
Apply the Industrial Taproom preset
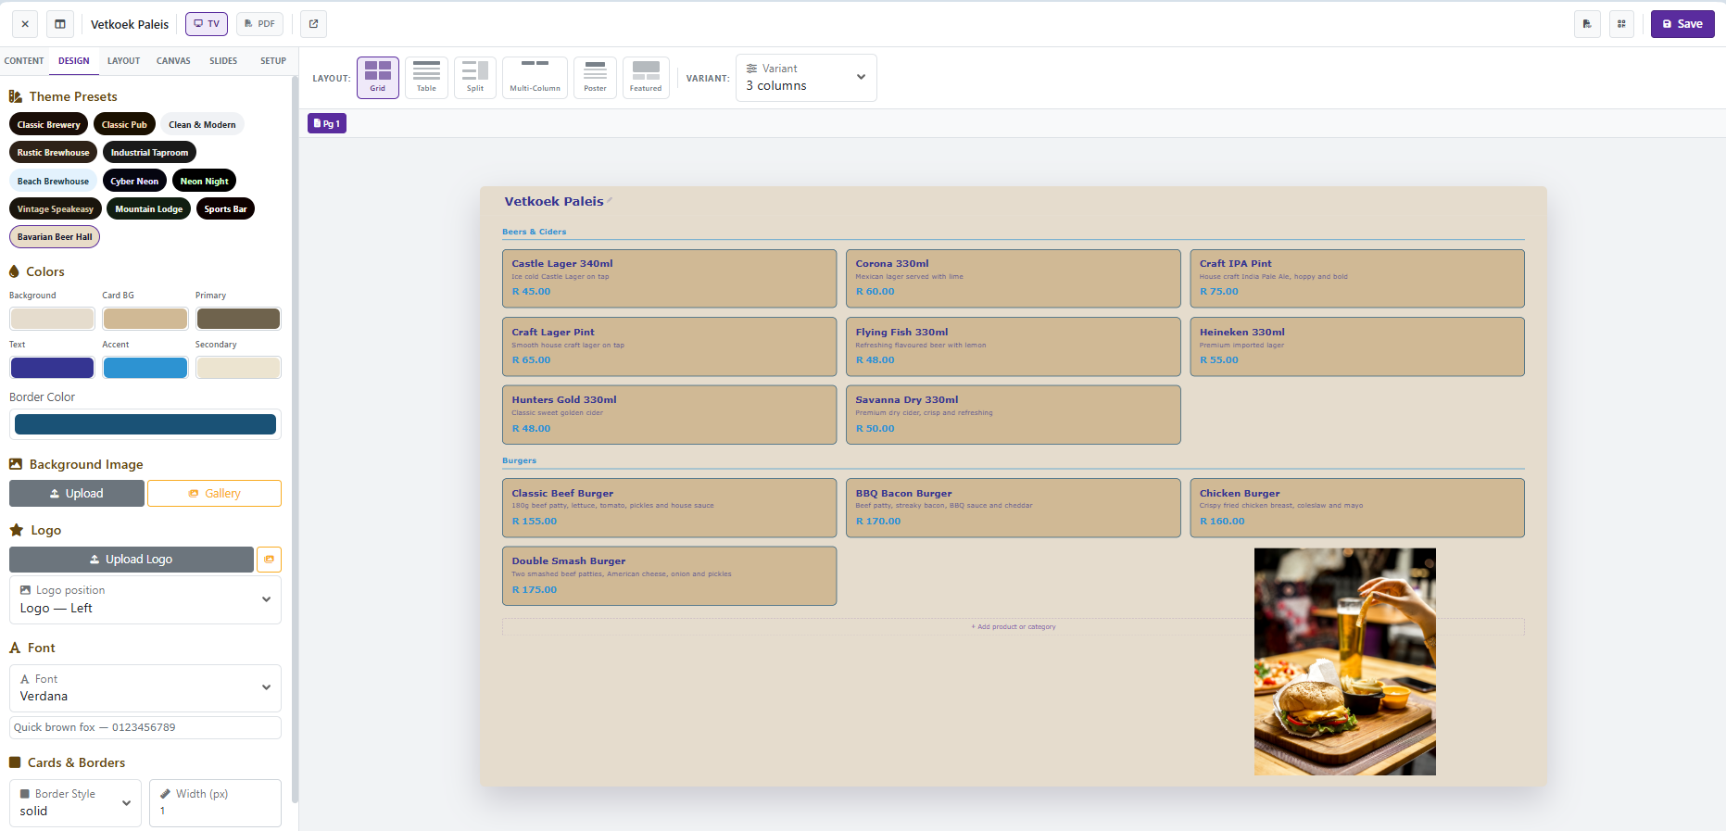tap(149, 152)
